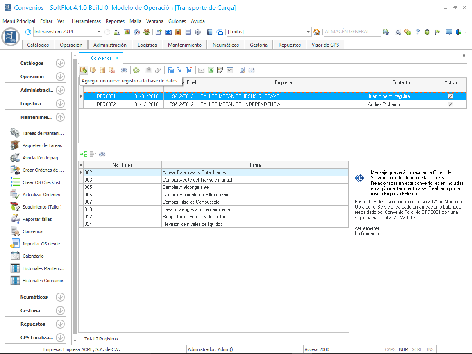
Task: Click the gear settings icon in the main toolbar
Action: (198, 32)
